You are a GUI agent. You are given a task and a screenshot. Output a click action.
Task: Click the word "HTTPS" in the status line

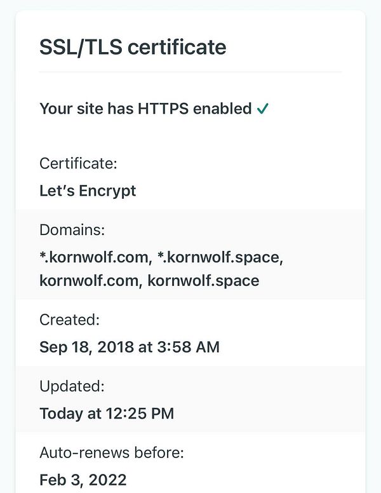pyautogui.click(x=161, y=109)
